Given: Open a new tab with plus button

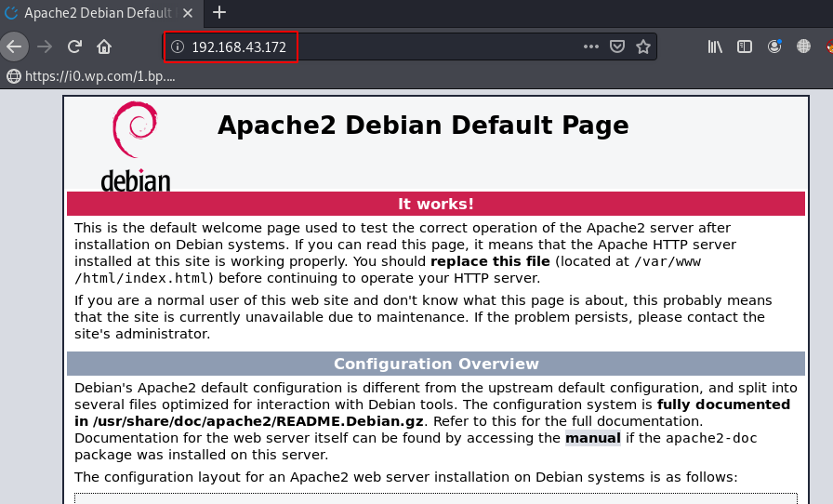Looking at the screenshot, I should (x=219, y=12).
